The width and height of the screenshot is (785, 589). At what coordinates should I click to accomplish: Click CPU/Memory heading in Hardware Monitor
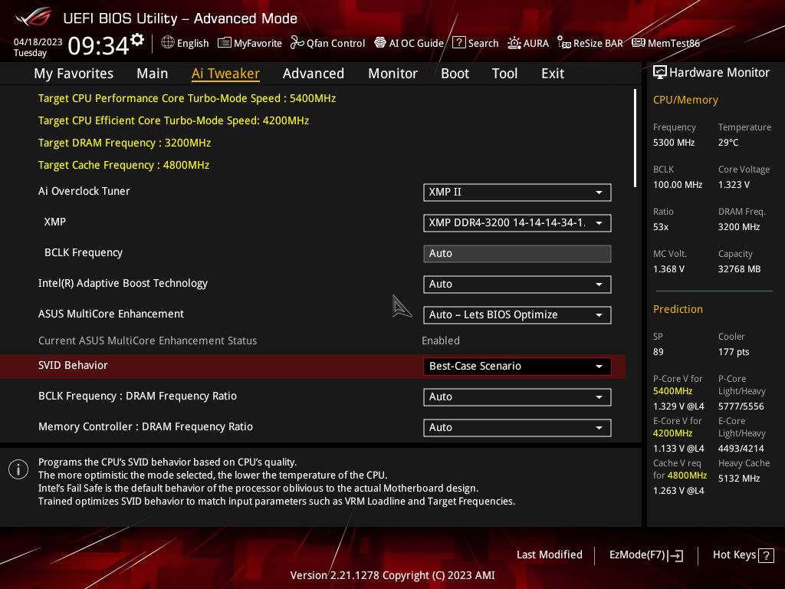coord(685,100)
